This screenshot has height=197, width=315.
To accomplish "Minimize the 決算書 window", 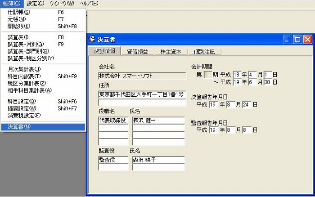I will (288, 40).
